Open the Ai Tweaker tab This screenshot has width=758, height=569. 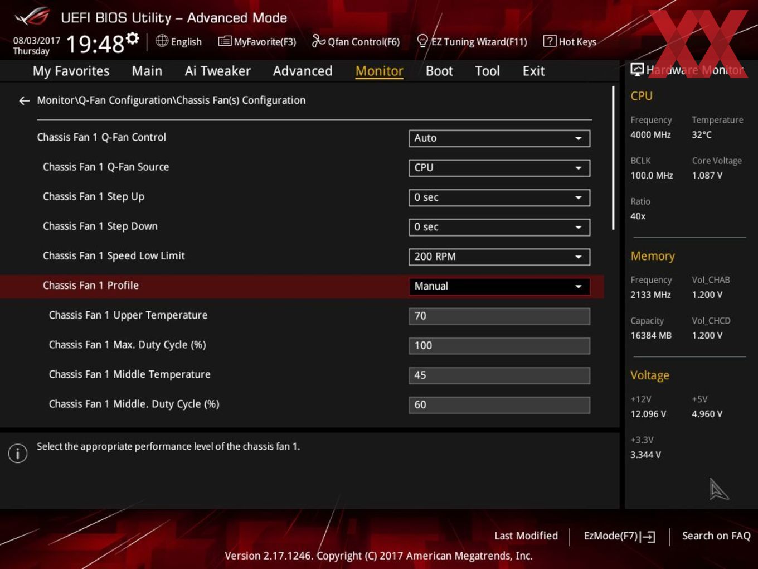(217, 71)
